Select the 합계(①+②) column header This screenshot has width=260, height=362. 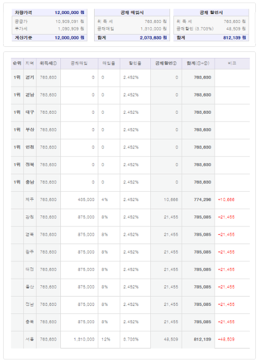(198, 63)
